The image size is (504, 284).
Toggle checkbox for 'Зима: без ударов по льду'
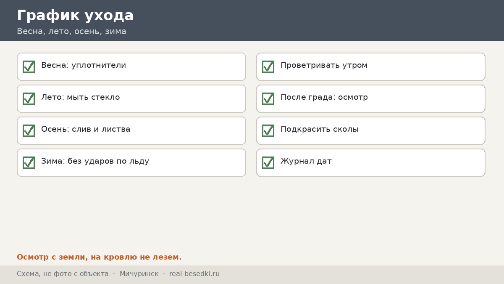pos(29,162)
